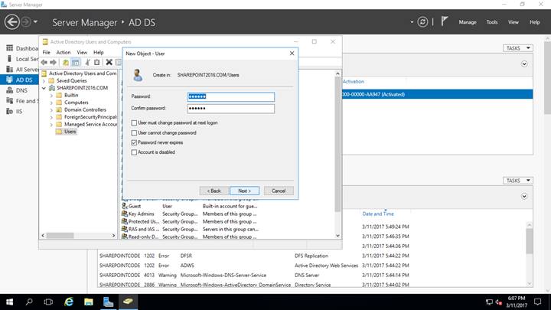Expand the Builtin container node

pyautogui.click(x=51, y=95)
